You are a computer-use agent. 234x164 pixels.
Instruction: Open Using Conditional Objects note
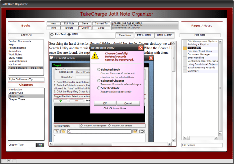[x=203, y=64]
